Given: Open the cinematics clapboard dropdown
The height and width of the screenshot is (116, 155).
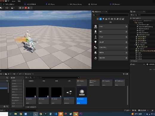Looking at the screenshot, I should [x=13, y=8].
